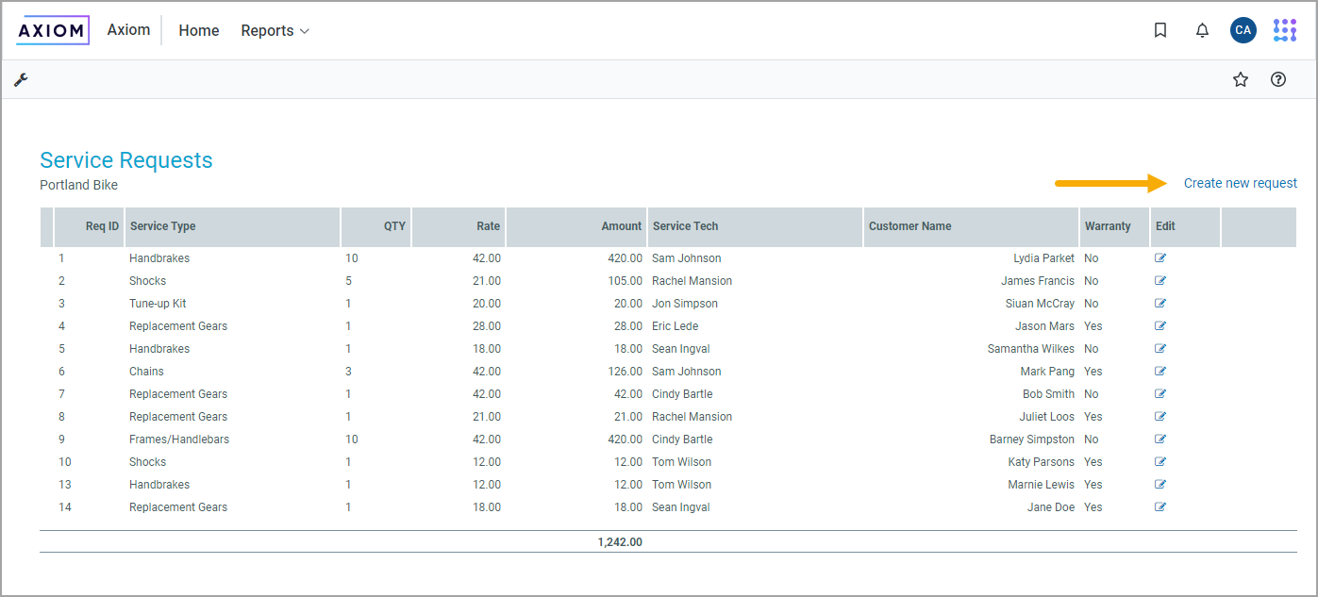Viewport: 1318px width, 597px height.
Task: Open the app launcher grid icon
Action: (x=1284, y=30)
